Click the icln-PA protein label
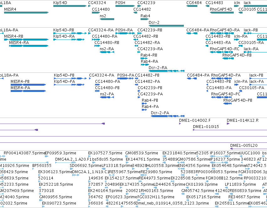This screenshot has width=267, height=208. click(241, 82)
